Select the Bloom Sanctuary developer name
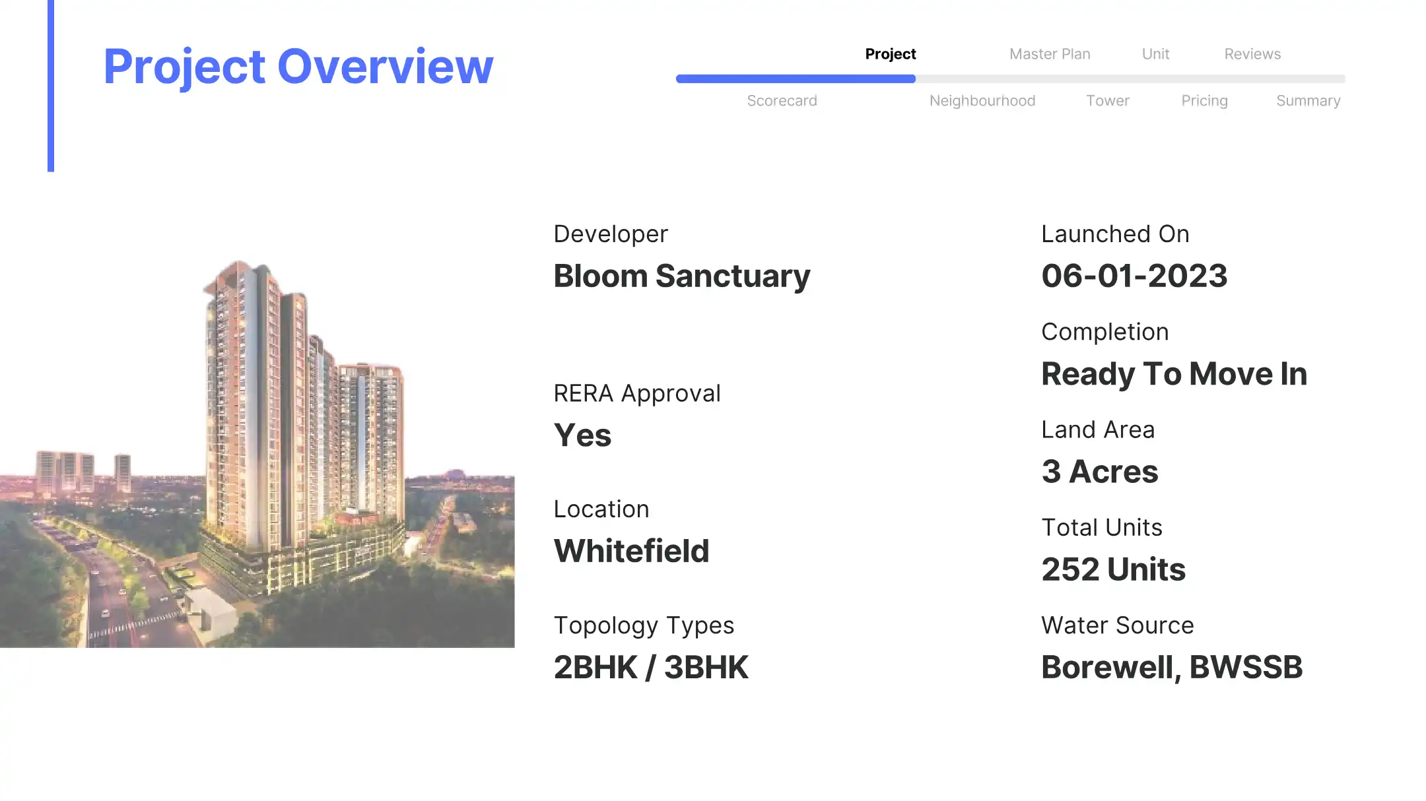The height and width of the screenshot is (801, 1426). pyautogui.click(x=681, y=276)
